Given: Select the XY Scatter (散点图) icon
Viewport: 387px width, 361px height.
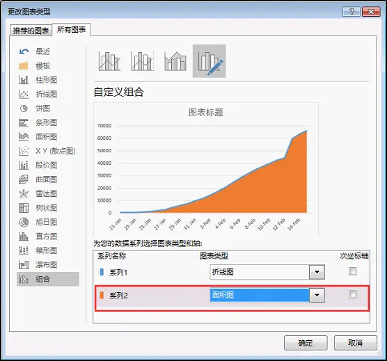Looking at the screenshot, I should [x=24, y=151].
